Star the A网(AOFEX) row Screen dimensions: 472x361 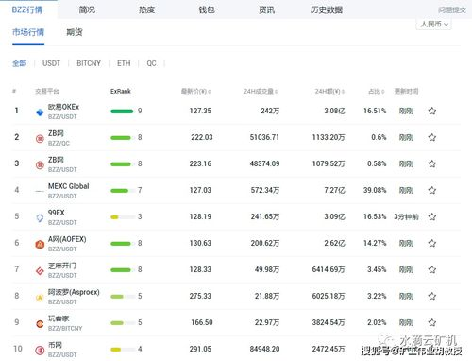coord(432,243)
